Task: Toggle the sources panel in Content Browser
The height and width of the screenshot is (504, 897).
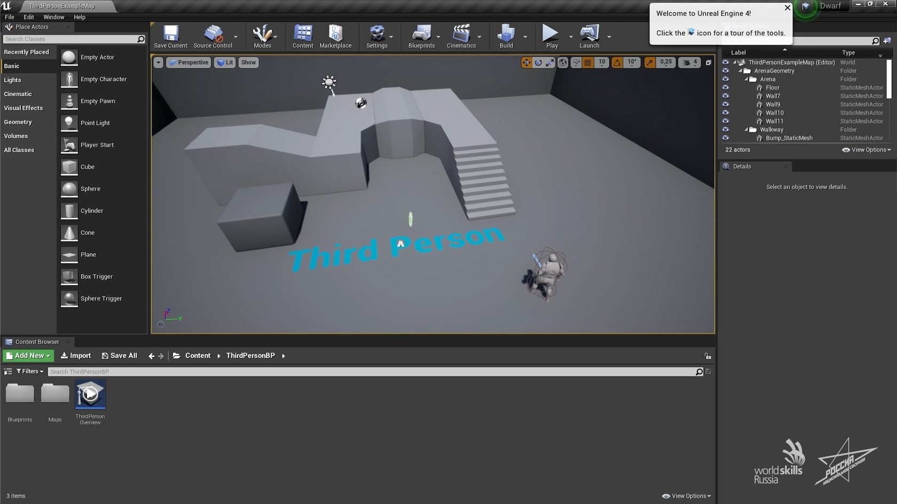Action: (x=8, y=371)
